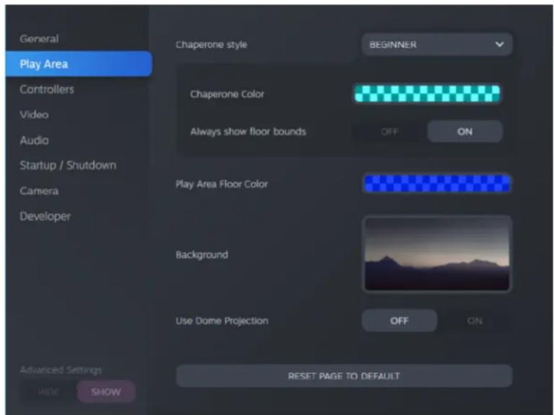Open the Developer settings tab
Image resolution: width=554 pixels, height=415 pixels.
45,216
